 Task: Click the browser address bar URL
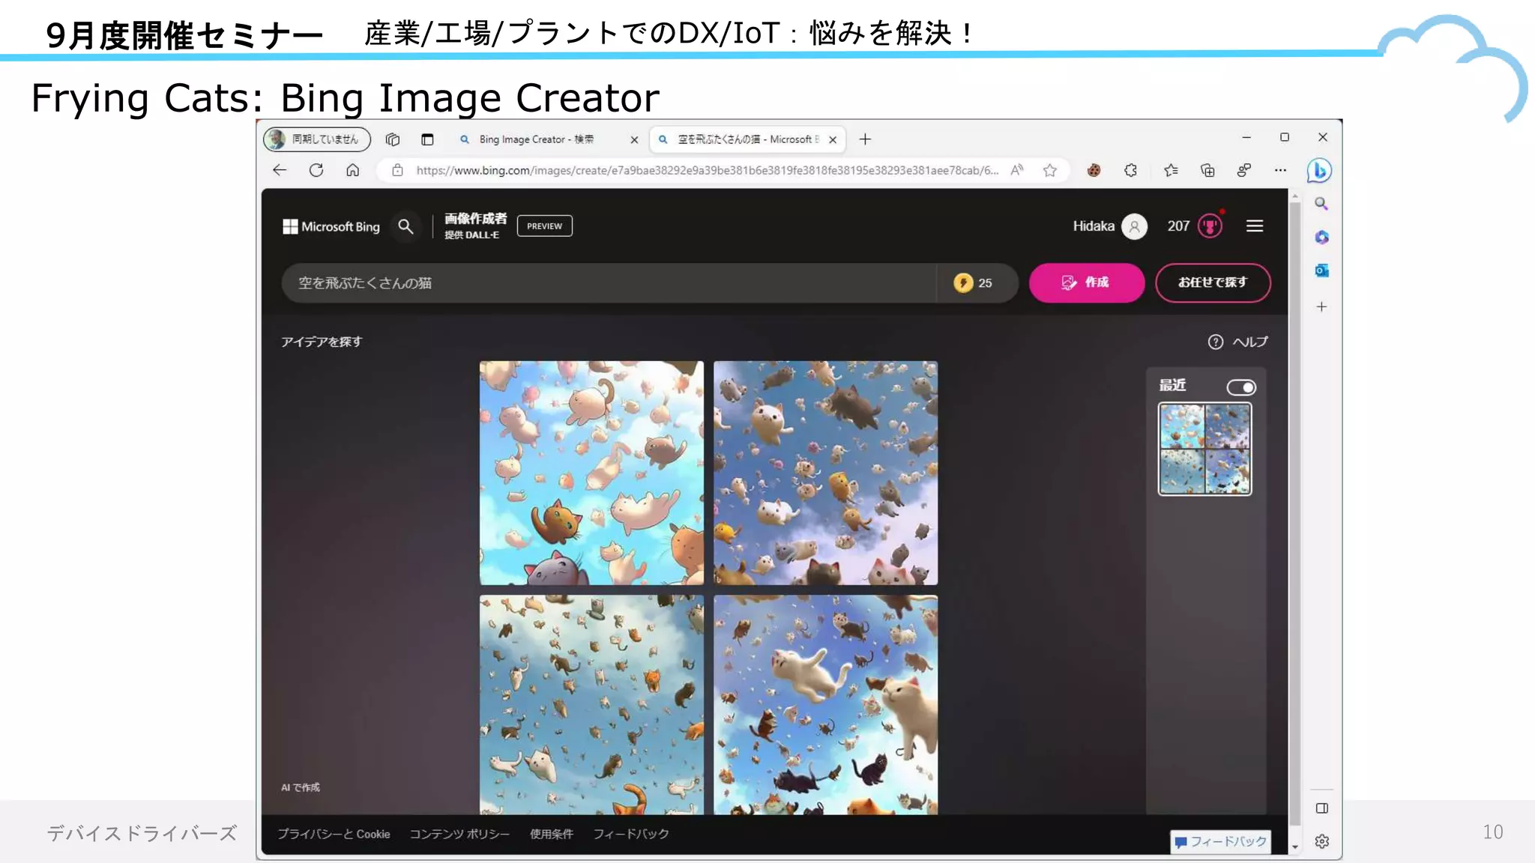[x=707, y=170]
